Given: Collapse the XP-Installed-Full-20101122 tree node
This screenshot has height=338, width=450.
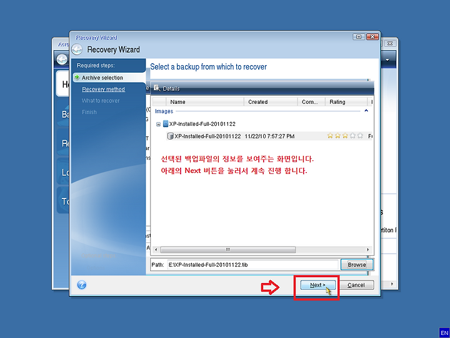Looking at the screenshot, I should 158,124.
